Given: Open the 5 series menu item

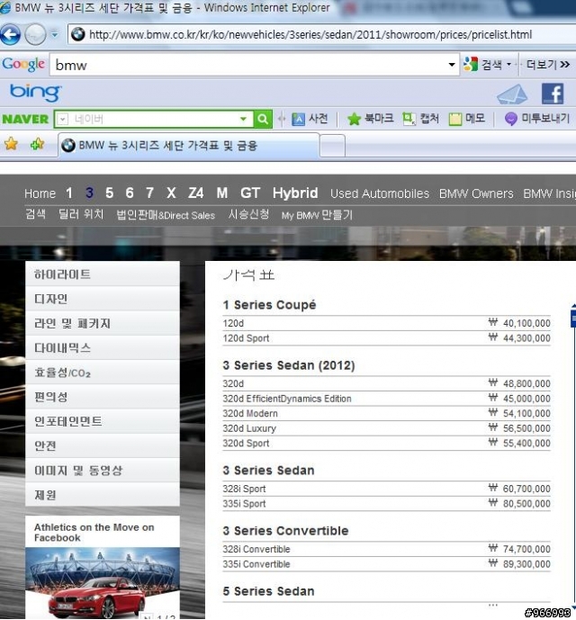Looking at the screenshot, I should [x=109, y=193].
